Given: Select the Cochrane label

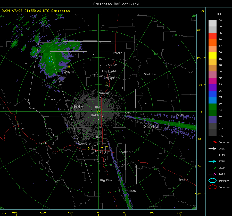Looking at the screenshot, I should click(84, 144).
